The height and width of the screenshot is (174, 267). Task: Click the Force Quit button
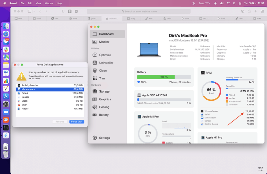click(x=77, y=121)
